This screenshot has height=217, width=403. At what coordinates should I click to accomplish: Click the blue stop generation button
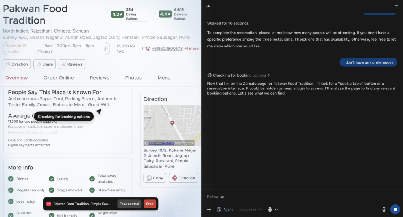[395, 209]
